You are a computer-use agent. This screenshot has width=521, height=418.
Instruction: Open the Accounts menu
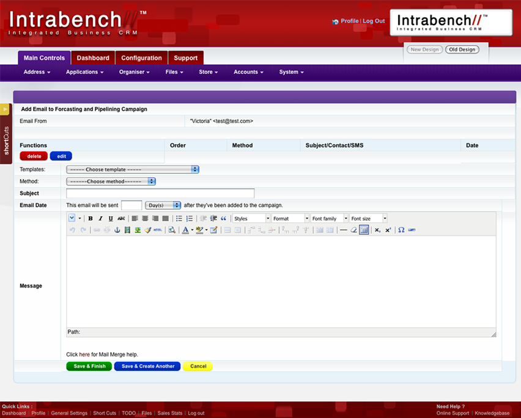[x=248, y=72]
